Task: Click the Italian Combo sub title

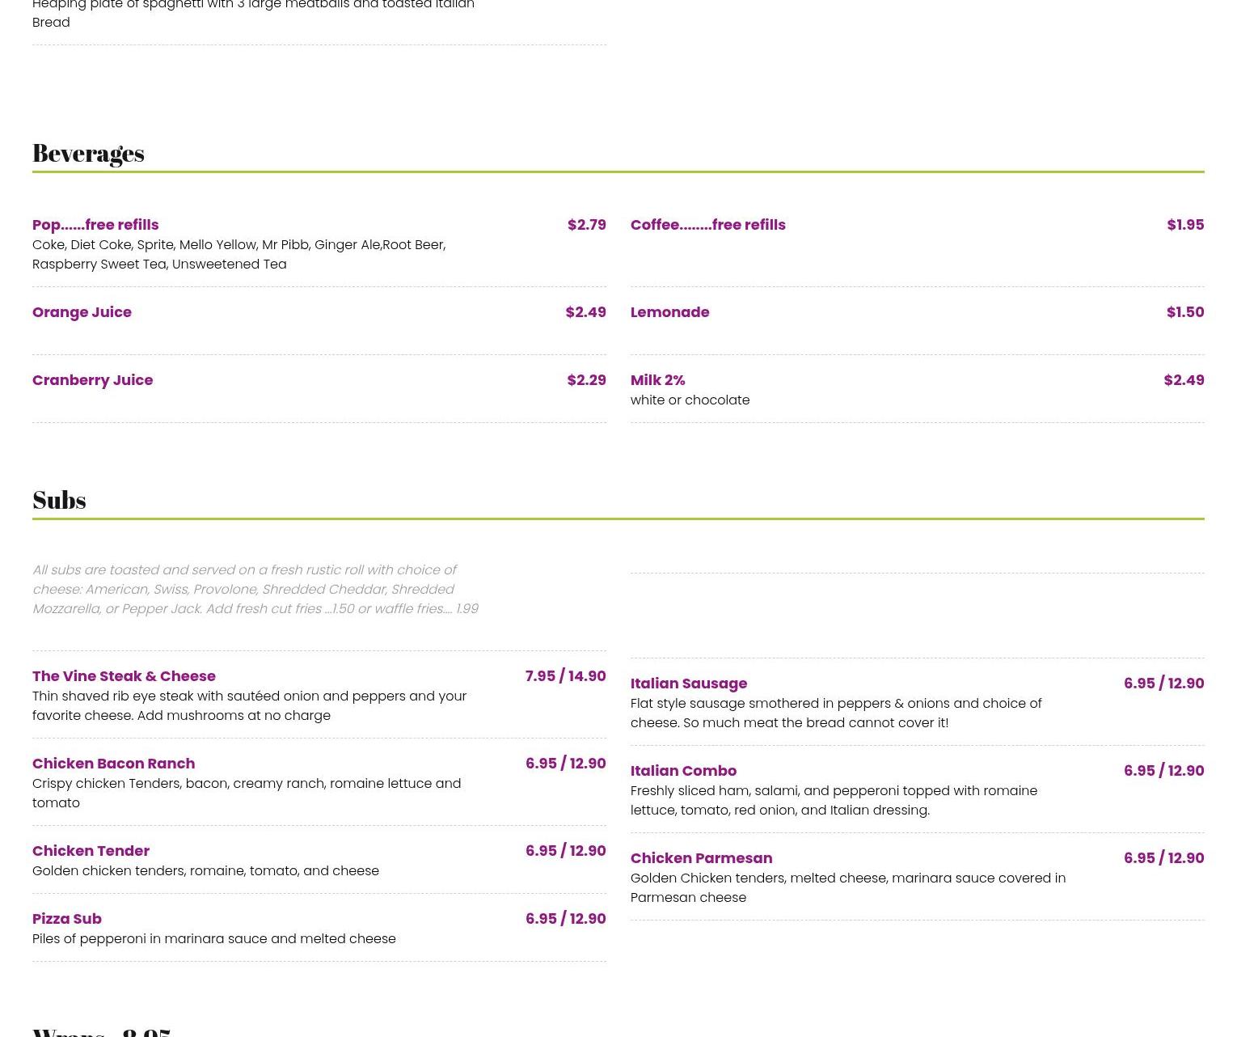Action: coord(683,770)
